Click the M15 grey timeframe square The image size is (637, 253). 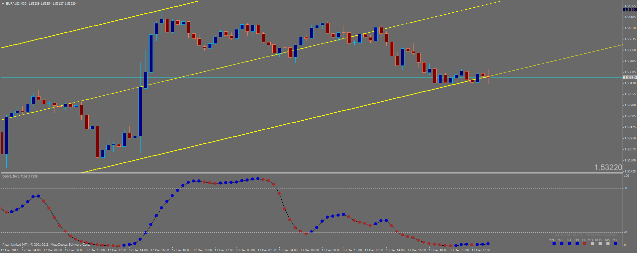600,244
